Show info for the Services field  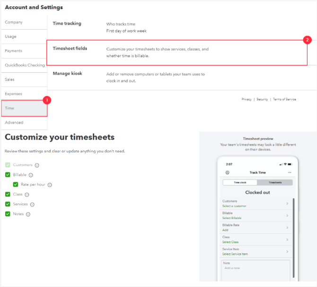(32, 204)
